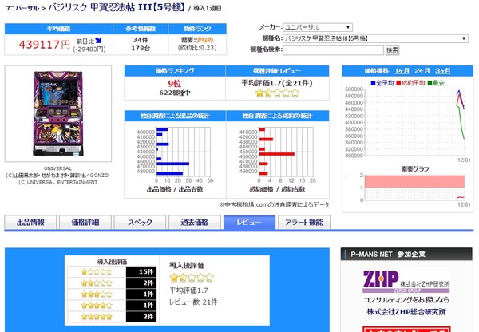Click the (成約比:0.23) text
The width and height of the screenshot is (479, 332).
[x=197, y=48]
